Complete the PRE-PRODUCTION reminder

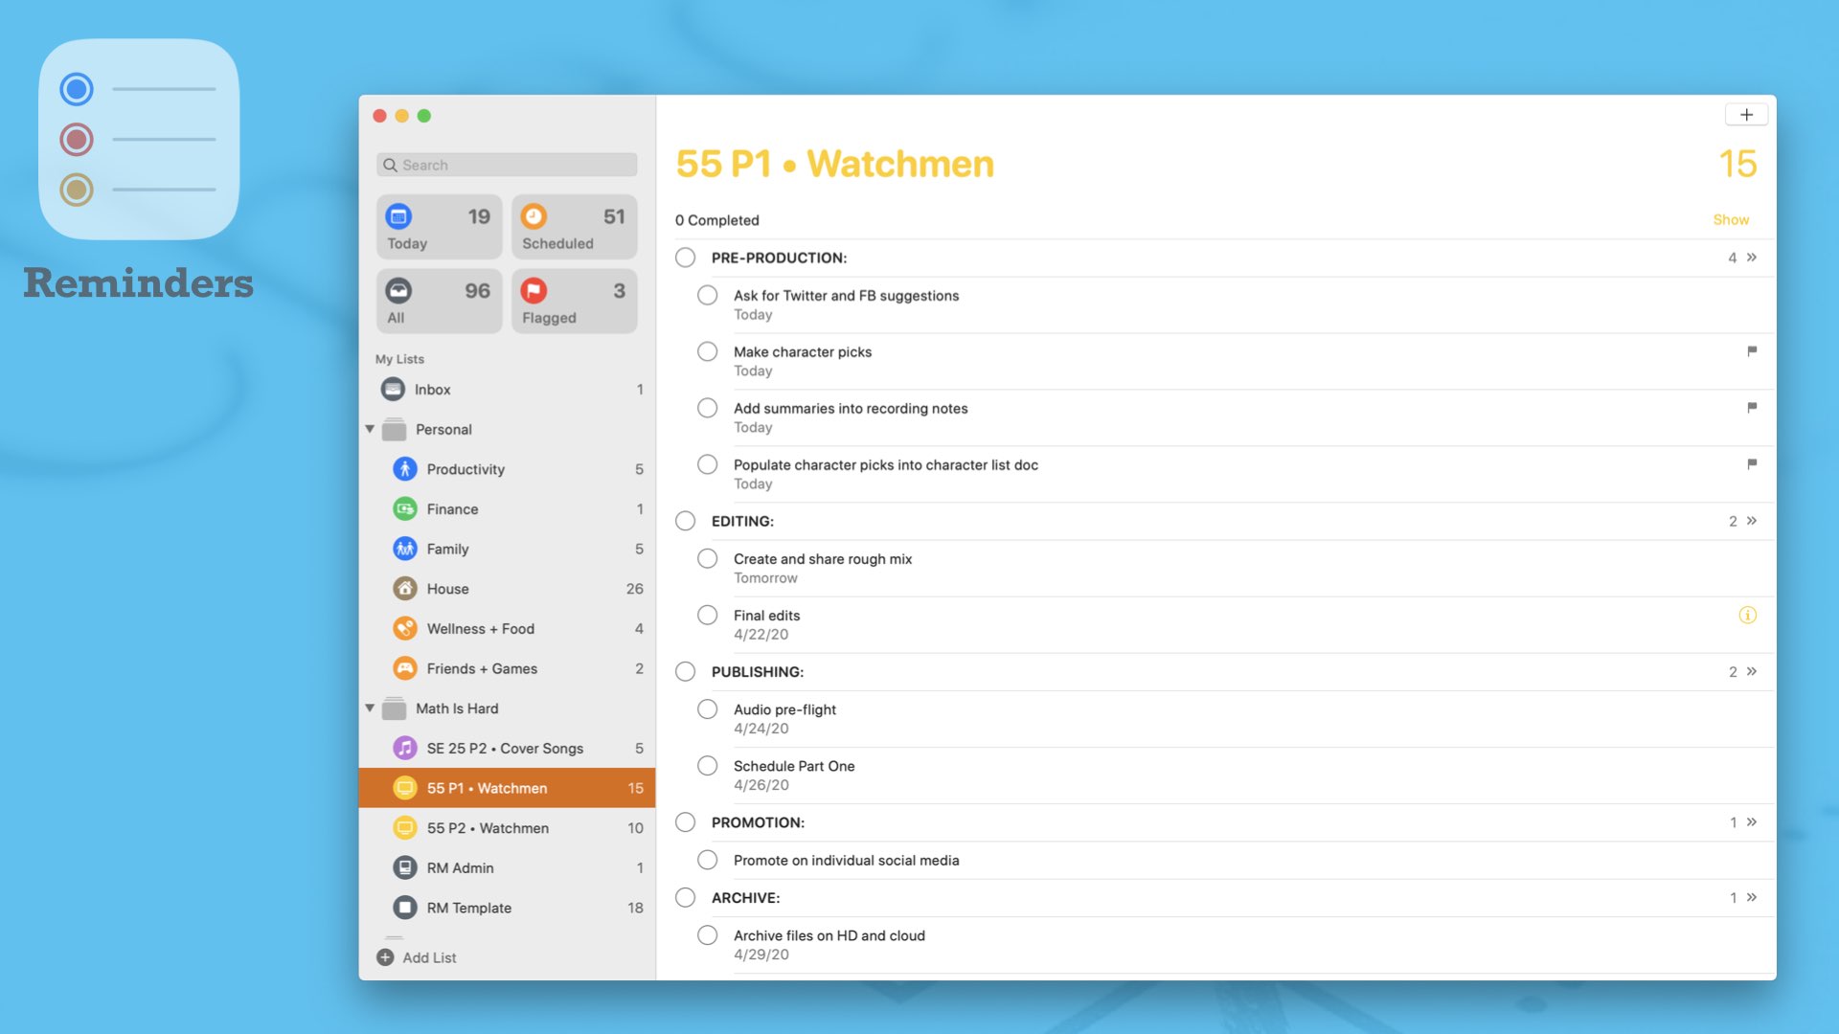coord(685,258)
